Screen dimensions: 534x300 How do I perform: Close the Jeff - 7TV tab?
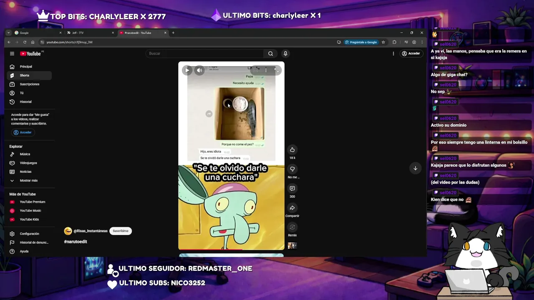click(113, 33)
